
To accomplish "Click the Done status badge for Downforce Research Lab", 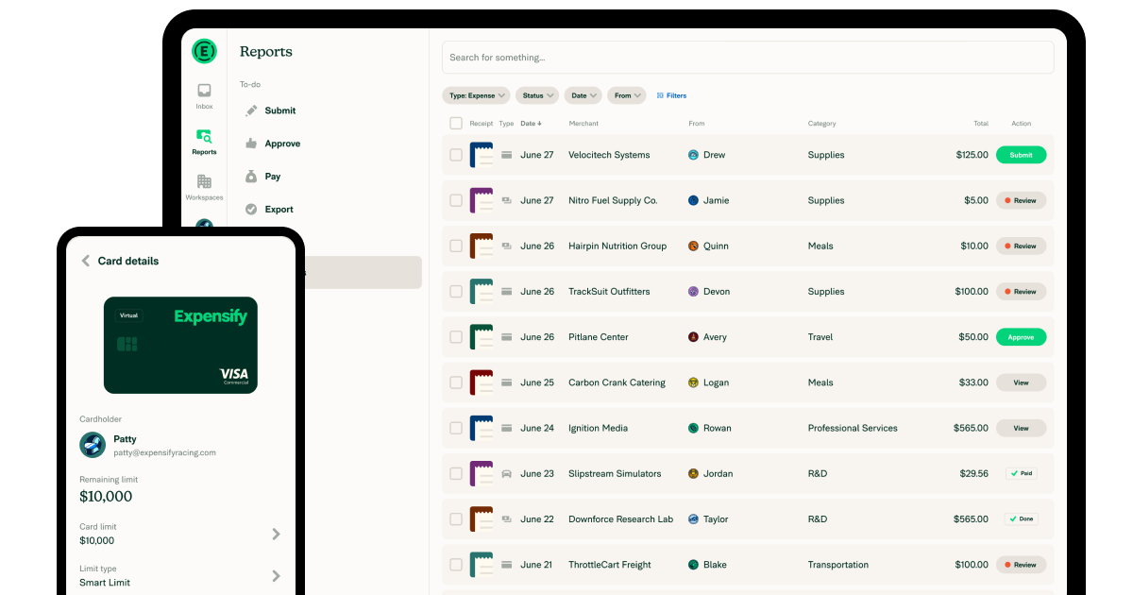I will coord(1022,519).
